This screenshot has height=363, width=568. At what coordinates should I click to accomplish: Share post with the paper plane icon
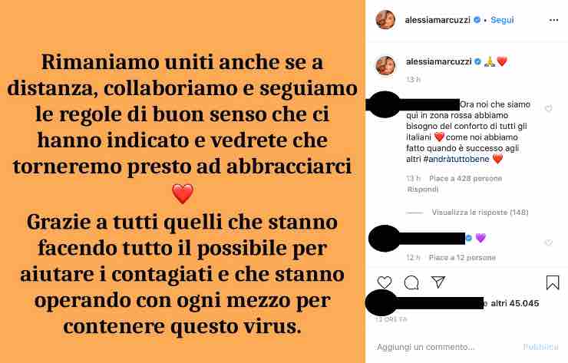(438, 282)
